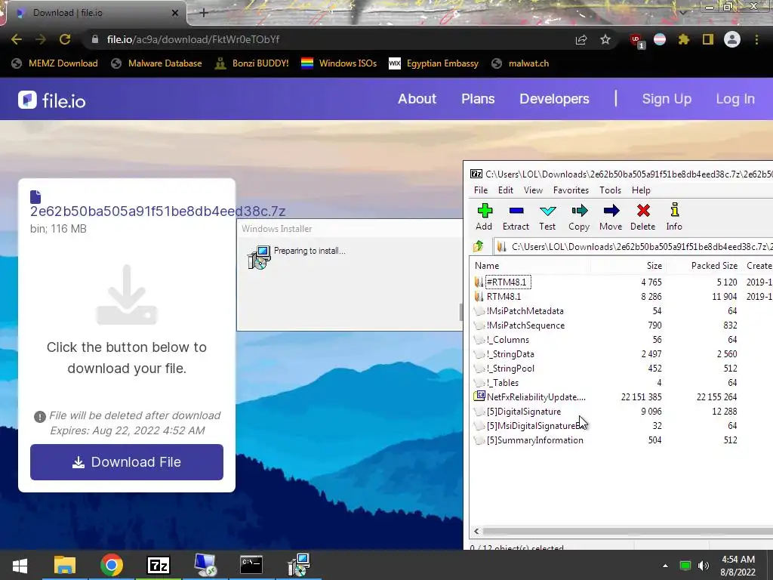Open the Favorites menu in 7-Zip

point(571,190)
